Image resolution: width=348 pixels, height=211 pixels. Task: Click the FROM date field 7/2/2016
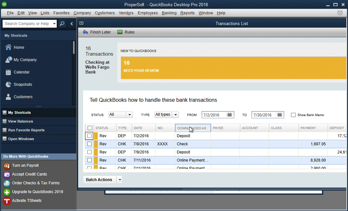tap(214, 115)
